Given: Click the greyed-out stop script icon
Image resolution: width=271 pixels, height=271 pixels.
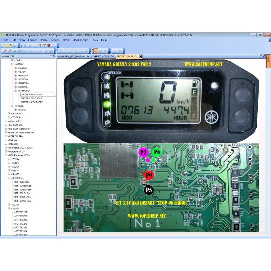Looking at the screenshot, I should (x=120, y=51).
